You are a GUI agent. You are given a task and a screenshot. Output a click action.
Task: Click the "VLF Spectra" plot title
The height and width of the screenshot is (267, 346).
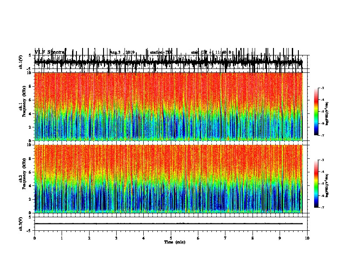click(50, 52)
